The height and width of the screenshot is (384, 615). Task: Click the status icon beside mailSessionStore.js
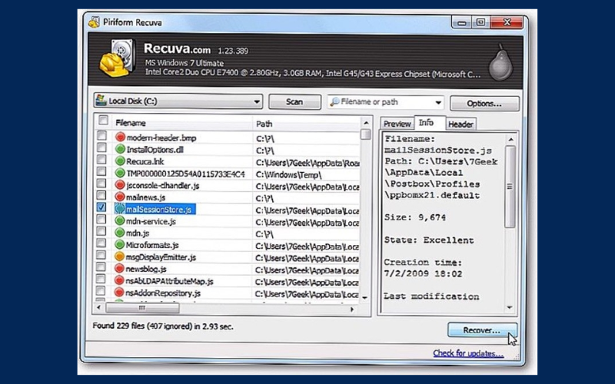(120, 209)
